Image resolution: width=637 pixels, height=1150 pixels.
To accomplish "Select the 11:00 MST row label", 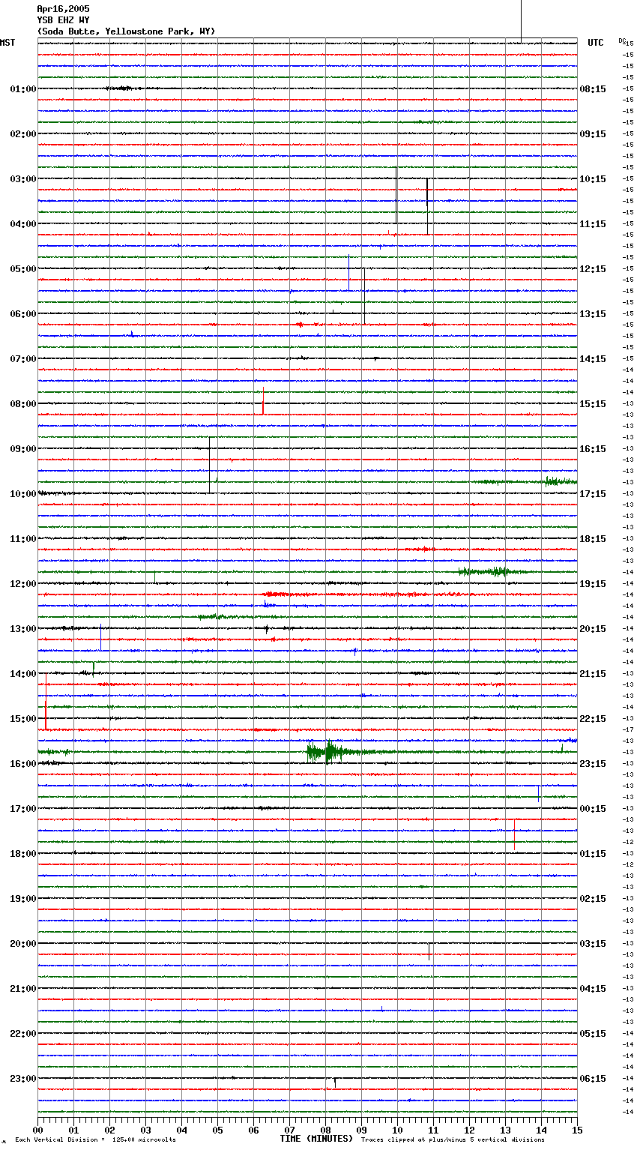I will (x=23, y=539).
